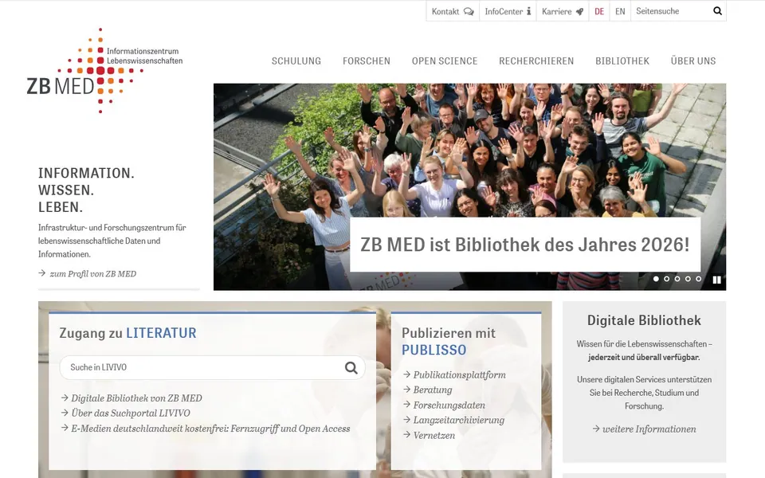The width and height of the screenshot is (765, 478).
Task: Select the second slideshow dot
Action: (666, 279)
